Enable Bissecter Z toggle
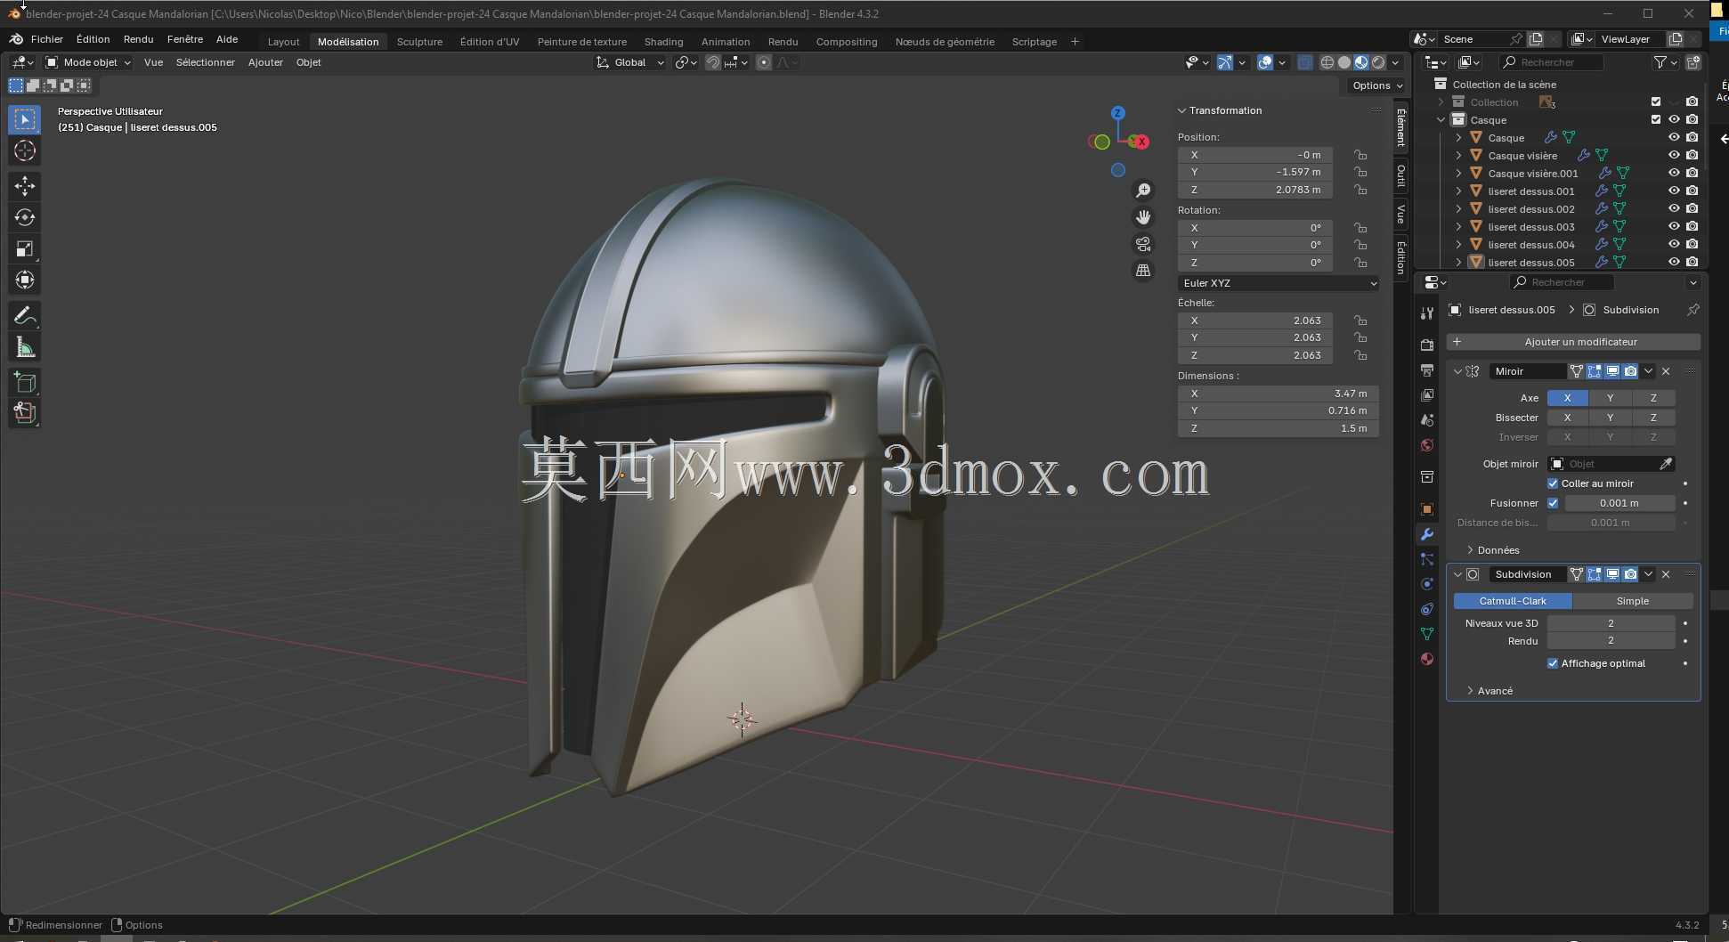 pyautogui.click(x=1653, y=418)
